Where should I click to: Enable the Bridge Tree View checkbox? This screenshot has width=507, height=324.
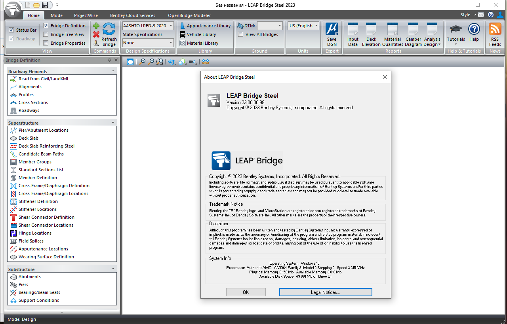pyautogui.click(x=46, y=34)
